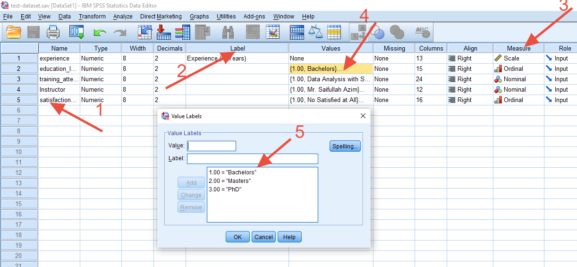Click the Name column header
This screenshot has height=267, width=577.
pos(59,48)
